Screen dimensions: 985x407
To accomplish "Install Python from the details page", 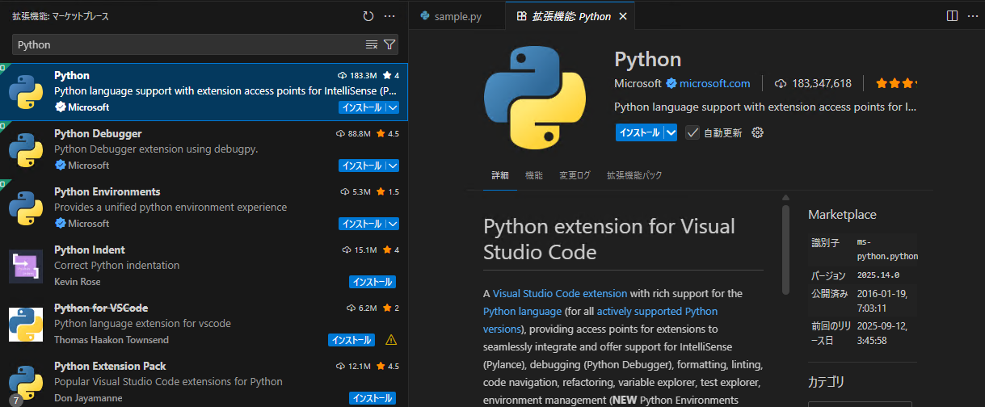I will click(x=639, y=133).
